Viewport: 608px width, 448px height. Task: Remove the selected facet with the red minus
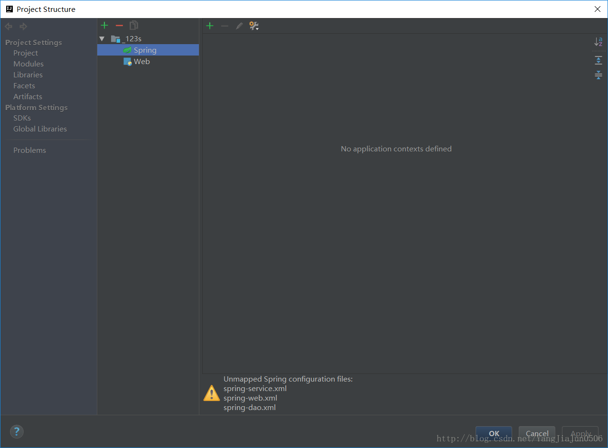119,26
